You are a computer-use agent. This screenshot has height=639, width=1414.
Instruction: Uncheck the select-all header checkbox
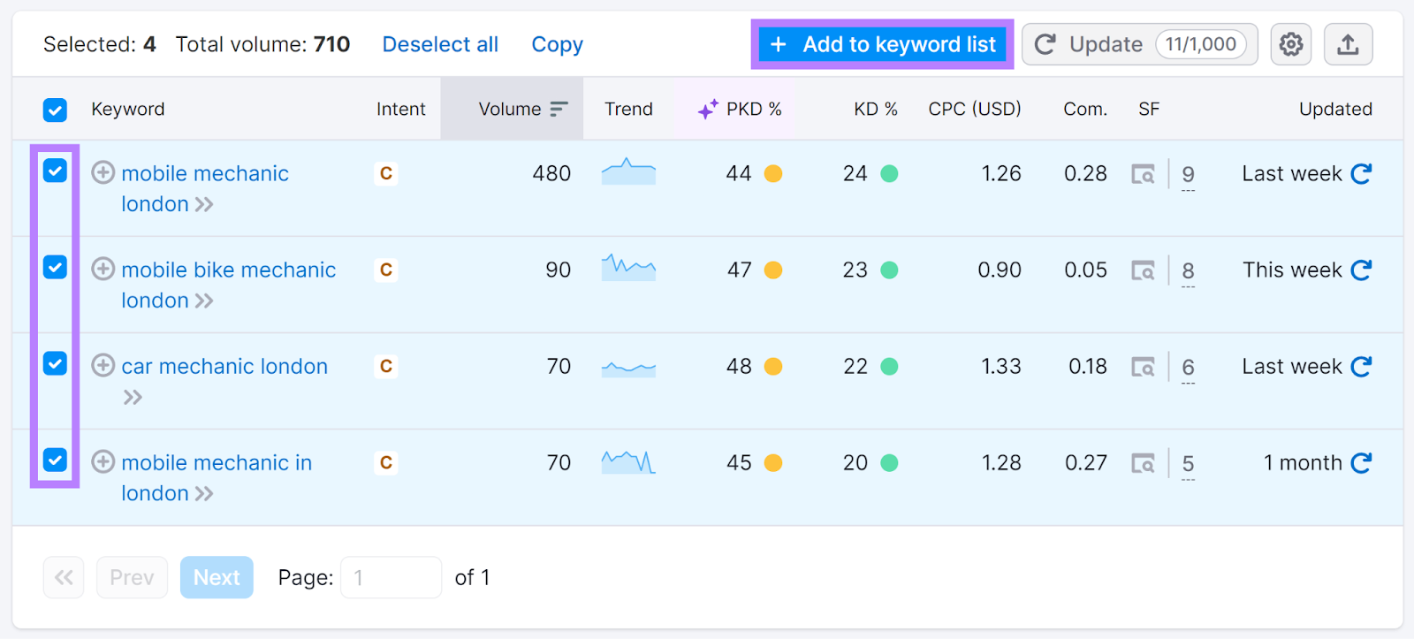(55, 110)
